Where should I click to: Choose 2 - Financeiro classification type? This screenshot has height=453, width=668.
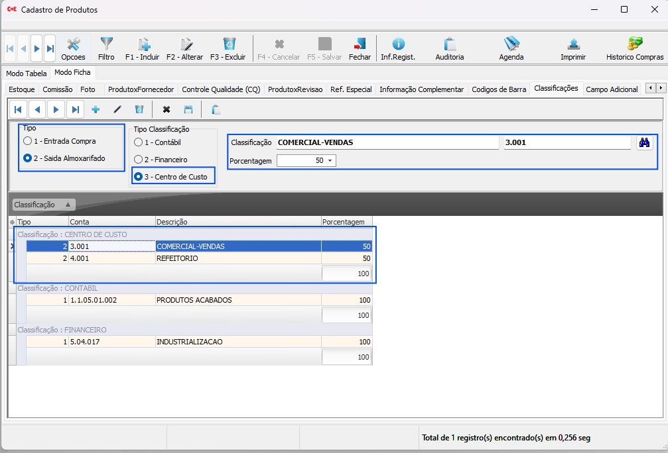pos(138,160)
